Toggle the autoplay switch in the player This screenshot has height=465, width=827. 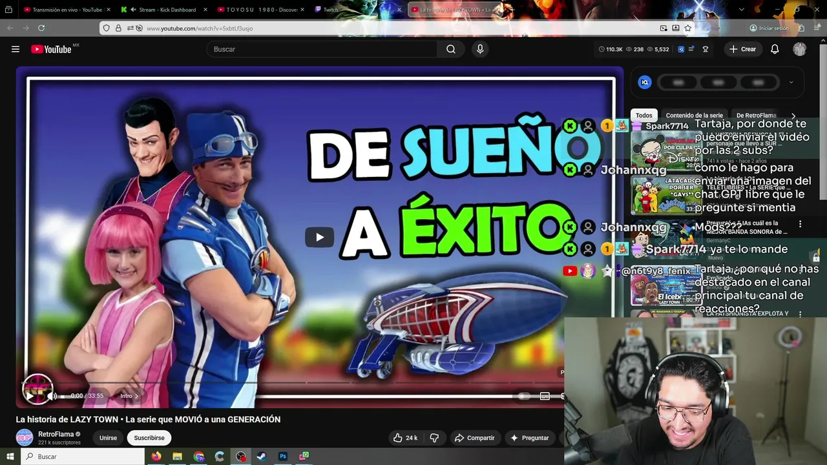[x=523, y=396]
